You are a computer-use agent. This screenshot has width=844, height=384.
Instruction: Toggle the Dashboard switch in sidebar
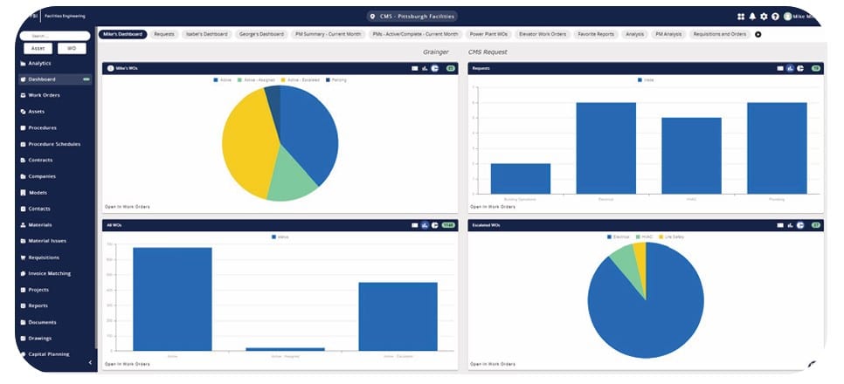[86, 79]
